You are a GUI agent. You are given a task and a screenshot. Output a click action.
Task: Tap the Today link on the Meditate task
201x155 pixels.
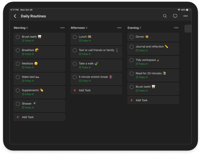[28, 67]
